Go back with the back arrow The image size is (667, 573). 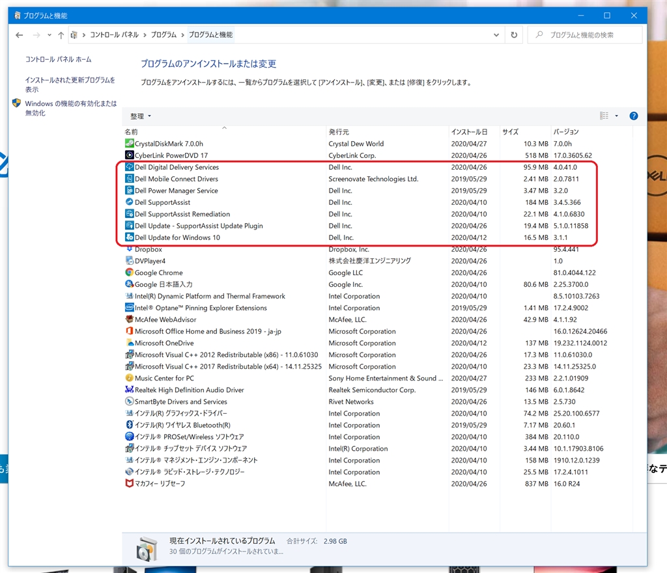coord(19,35)
